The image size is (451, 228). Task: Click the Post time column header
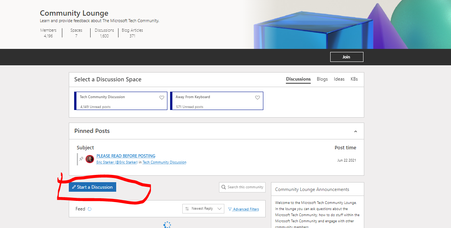pyautogui.click(x=346, y=147)
